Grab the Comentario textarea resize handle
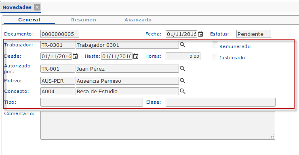This screenshot has height=155, width=299. (x=272, y=136)
